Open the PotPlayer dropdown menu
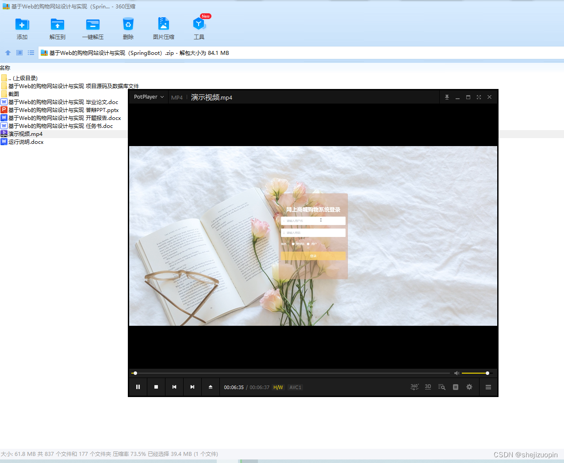 pyautogui.click(x=149, y=97)
